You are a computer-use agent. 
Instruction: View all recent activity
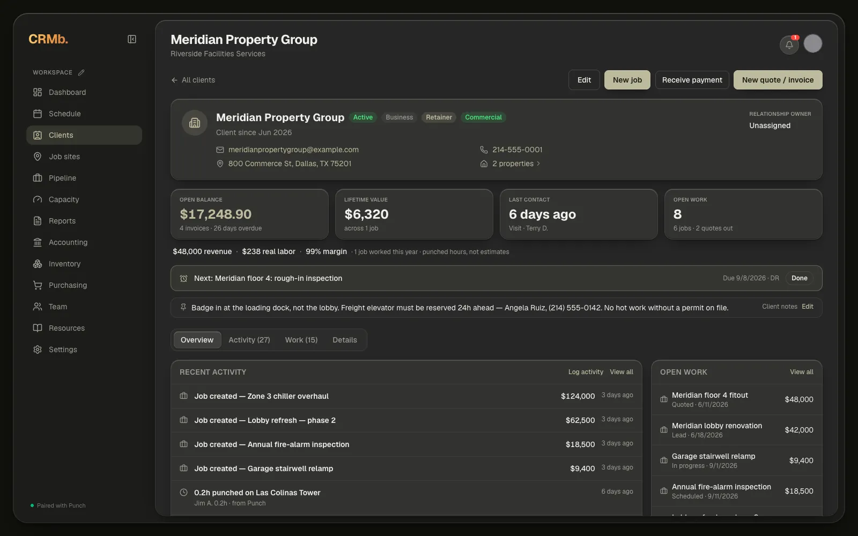pyautogui.click(x=622, y=372)
